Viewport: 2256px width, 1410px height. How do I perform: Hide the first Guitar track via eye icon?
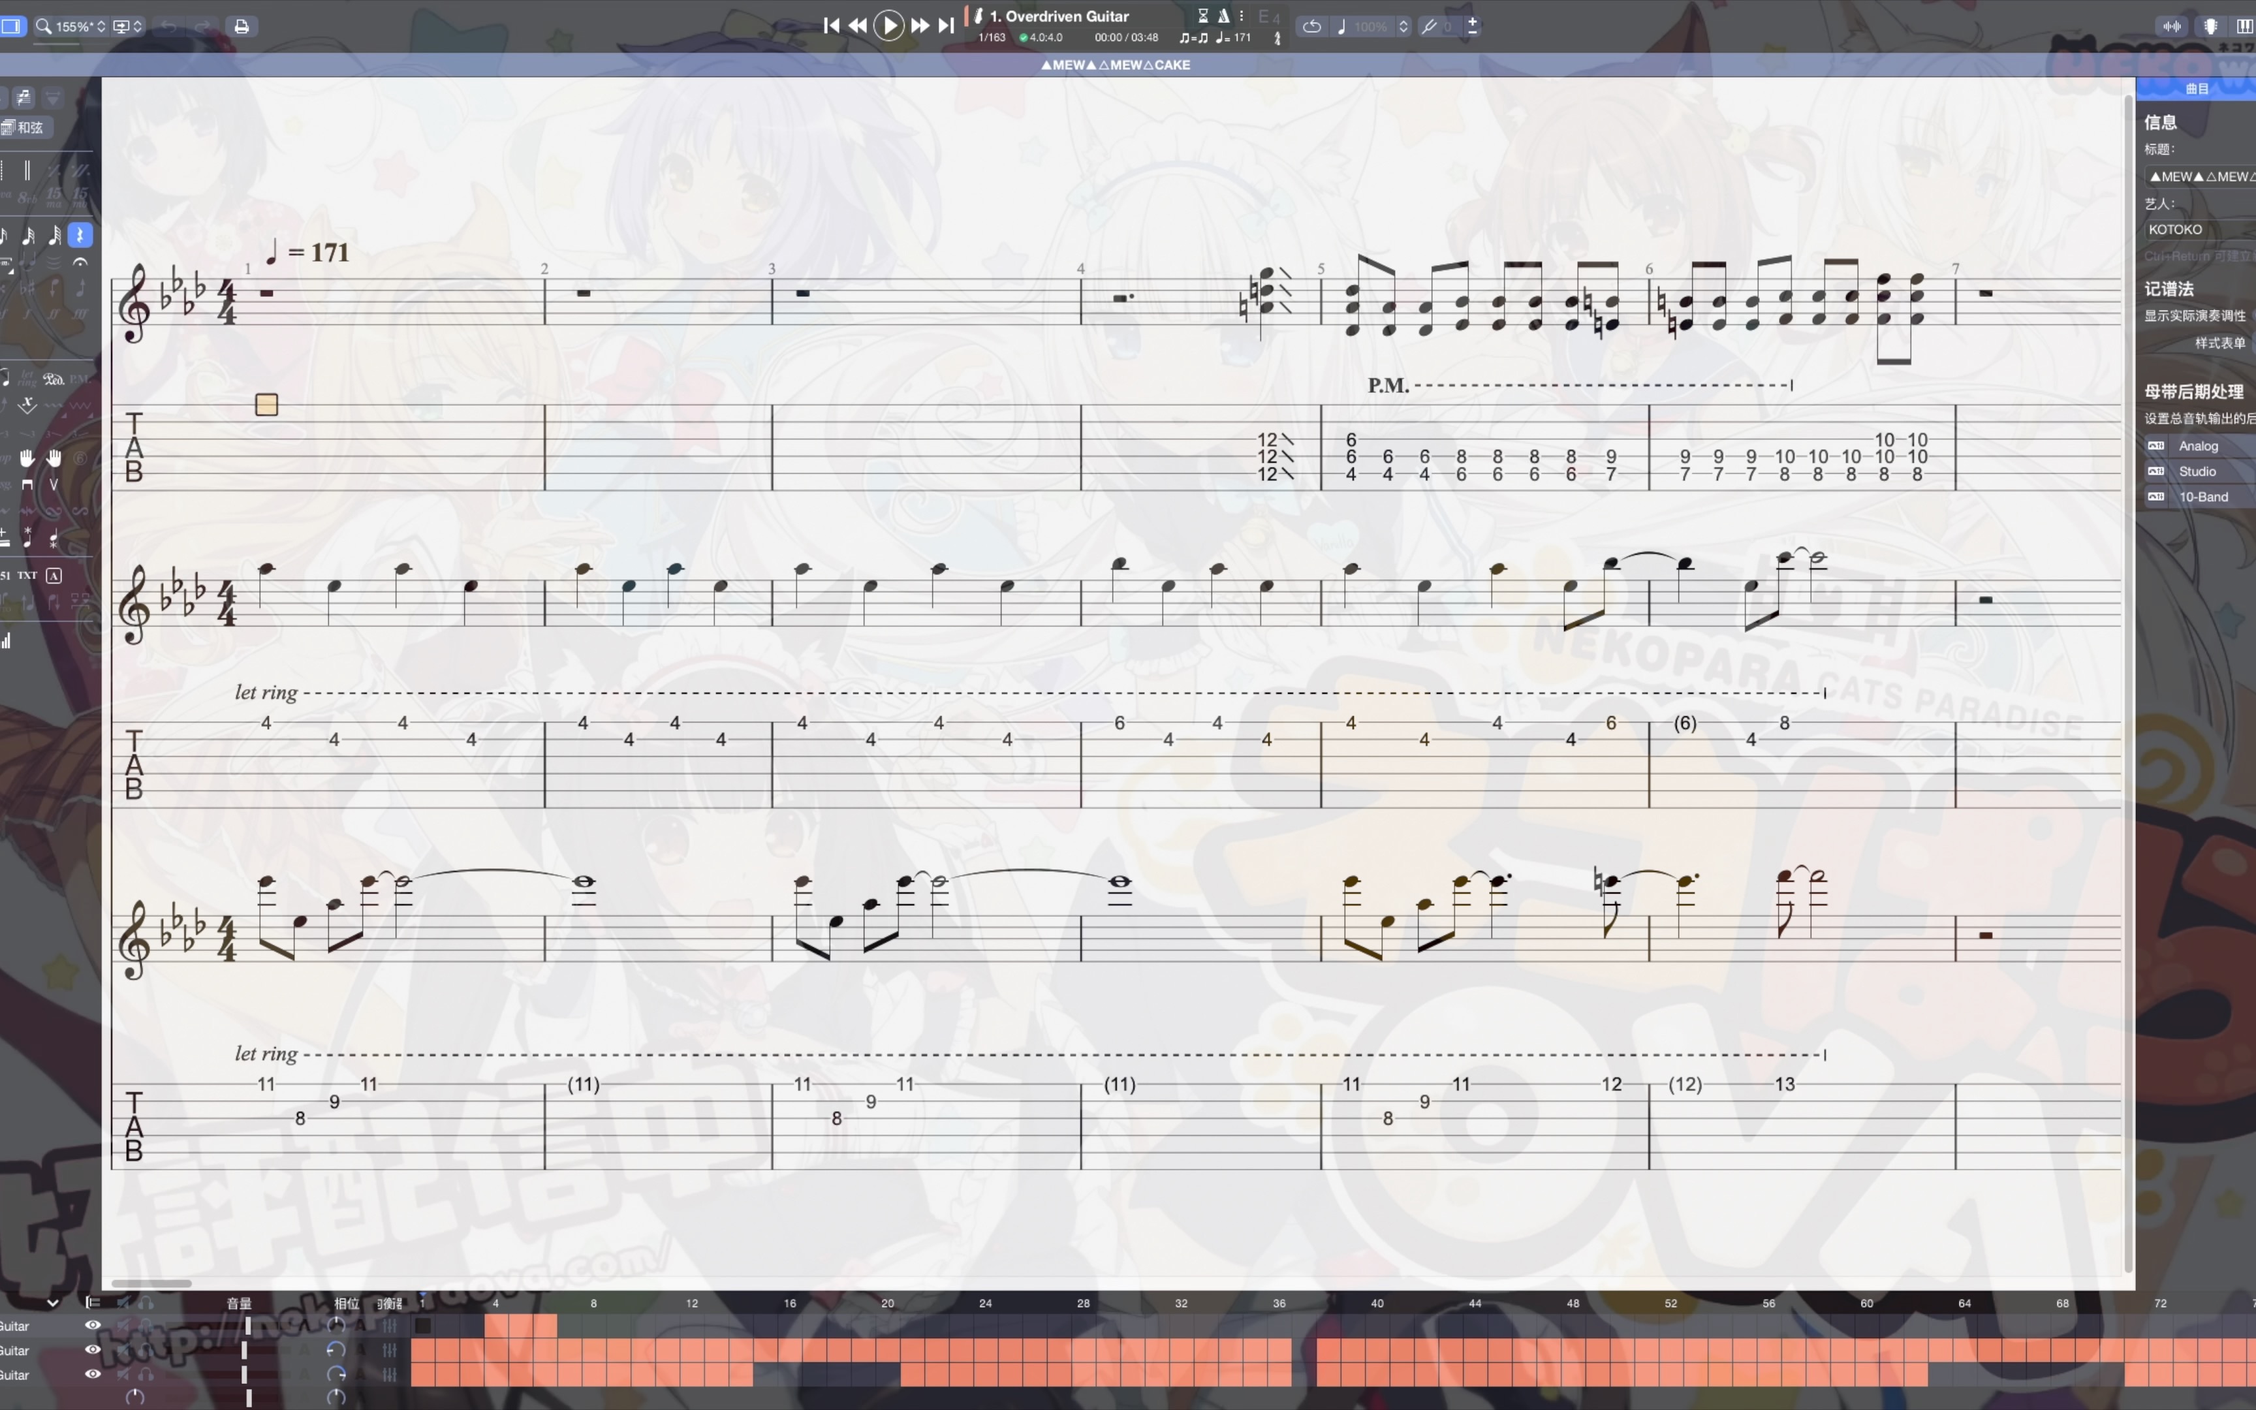click(x=92, y=1325)
